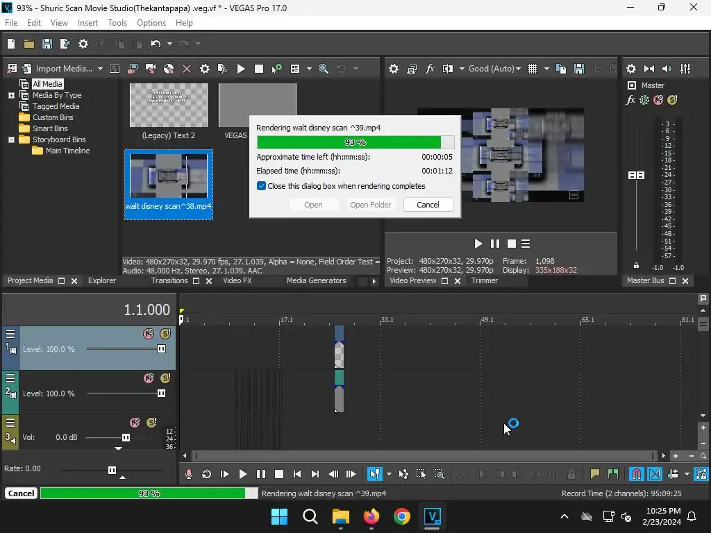Open the Insert menu
711x533 pixels.
[87, 23]
